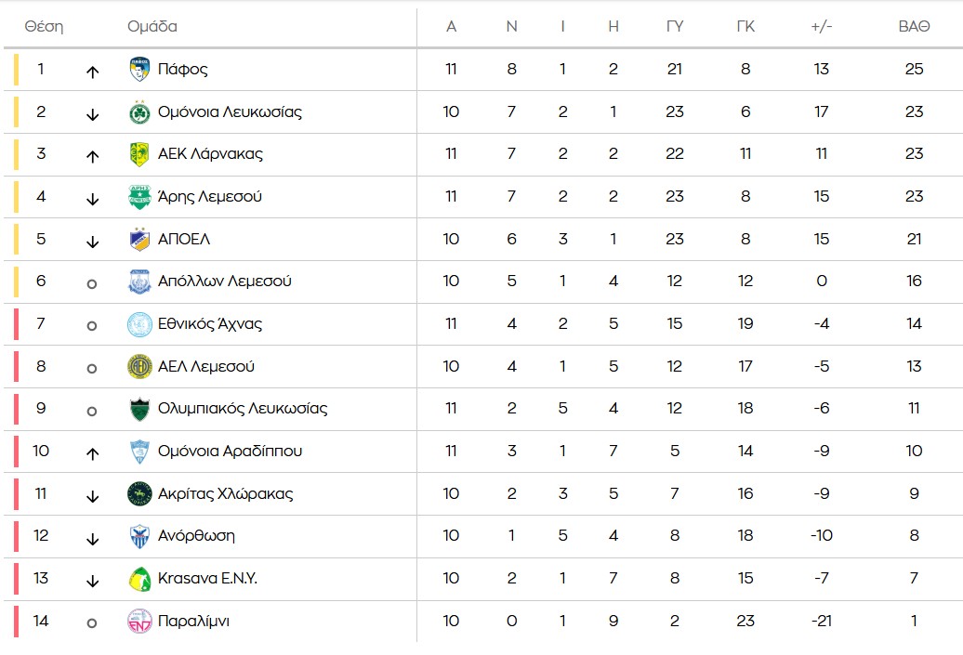Click the Άρης Λεμεσού team badge
The height and width of the screenshot is (655, 963).
[139, 197]
